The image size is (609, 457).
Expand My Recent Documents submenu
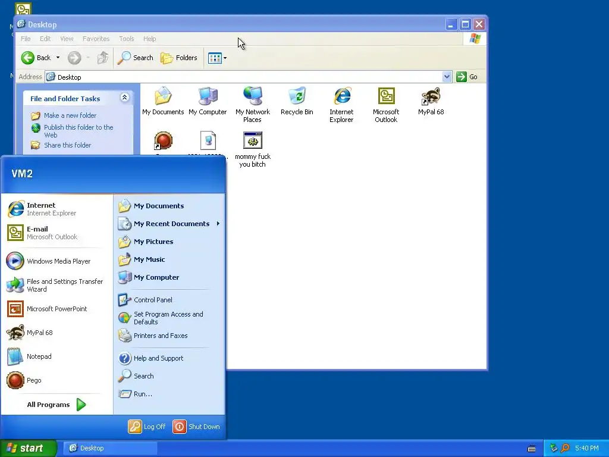(x=169, y=224)
